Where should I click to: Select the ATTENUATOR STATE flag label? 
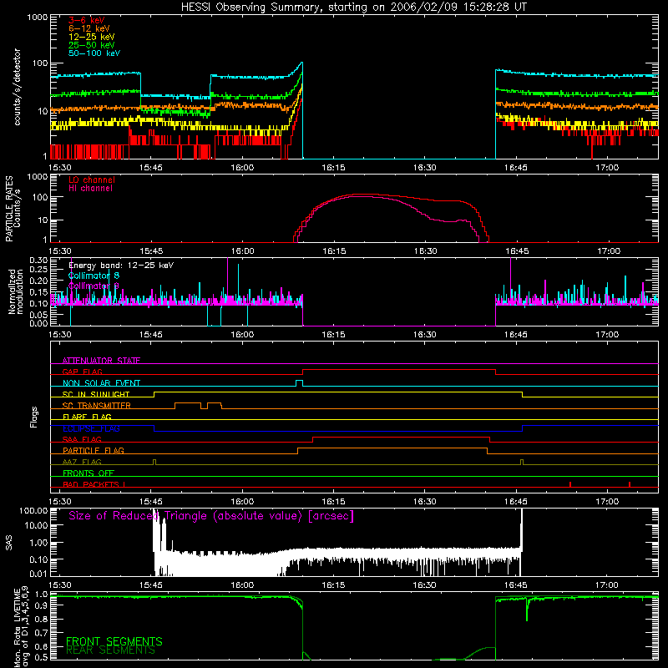(101, 361)
